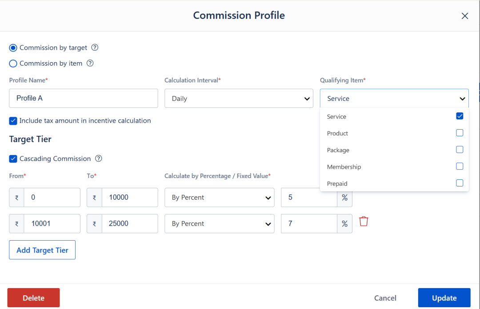Click the Profile Name input field
480x309 pixels.
pyautogui.click(x=84, y=98)
